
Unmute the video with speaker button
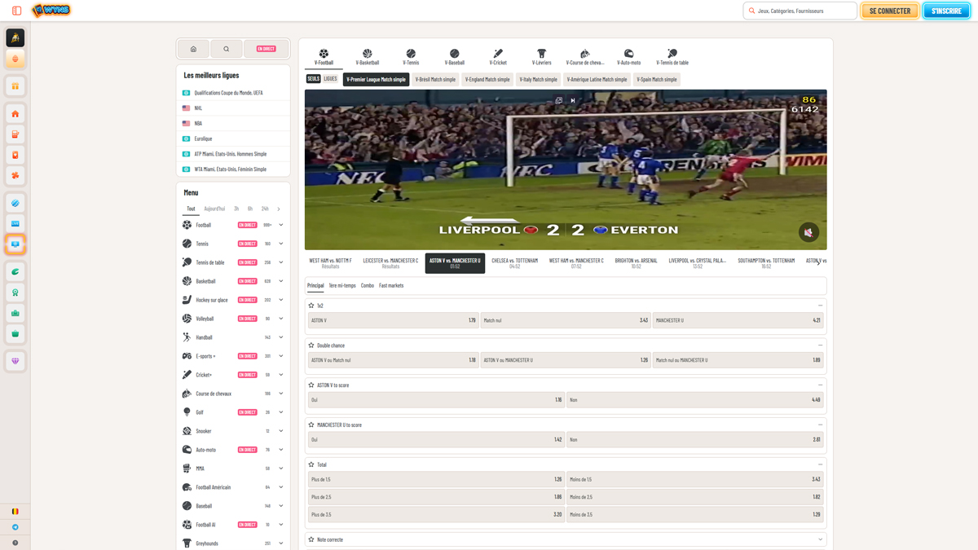(x=808, y=232)
